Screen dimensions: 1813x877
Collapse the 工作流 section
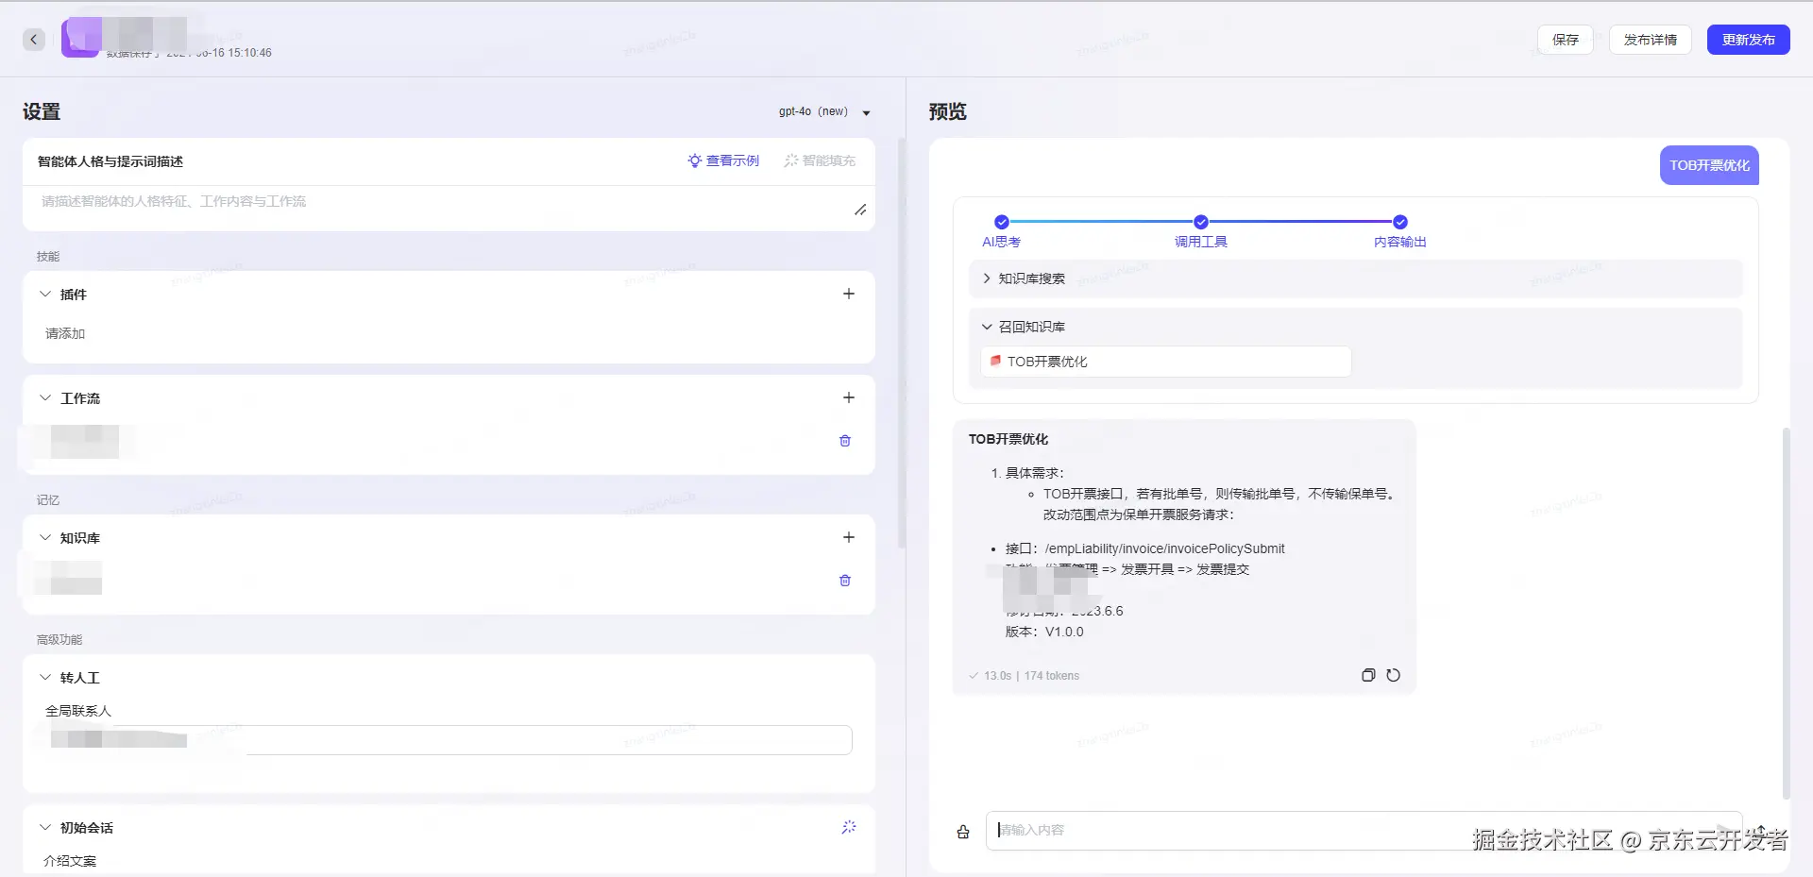45,398
